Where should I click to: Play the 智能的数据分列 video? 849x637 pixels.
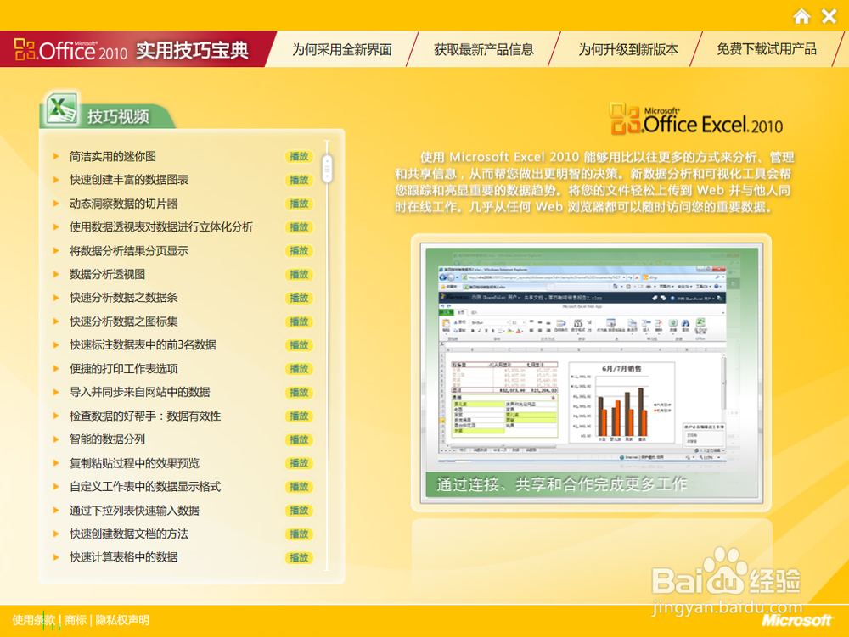(x=299, y=439)
